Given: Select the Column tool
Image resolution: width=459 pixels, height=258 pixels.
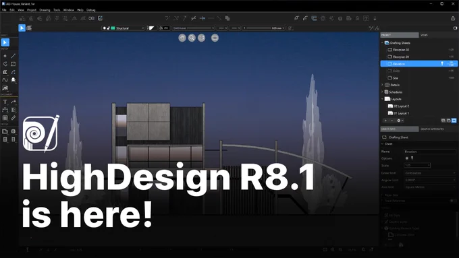Looking at the screenshot, I should [x=13, y=131].
